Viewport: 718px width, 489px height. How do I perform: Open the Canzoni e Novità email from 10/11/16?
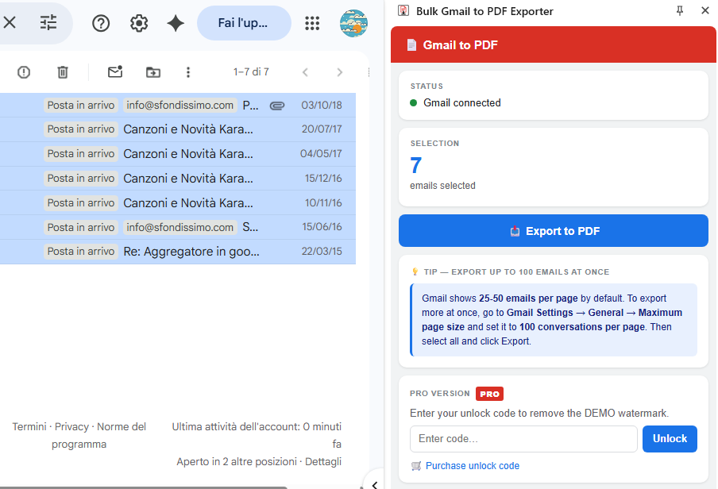tap(178, 203)
